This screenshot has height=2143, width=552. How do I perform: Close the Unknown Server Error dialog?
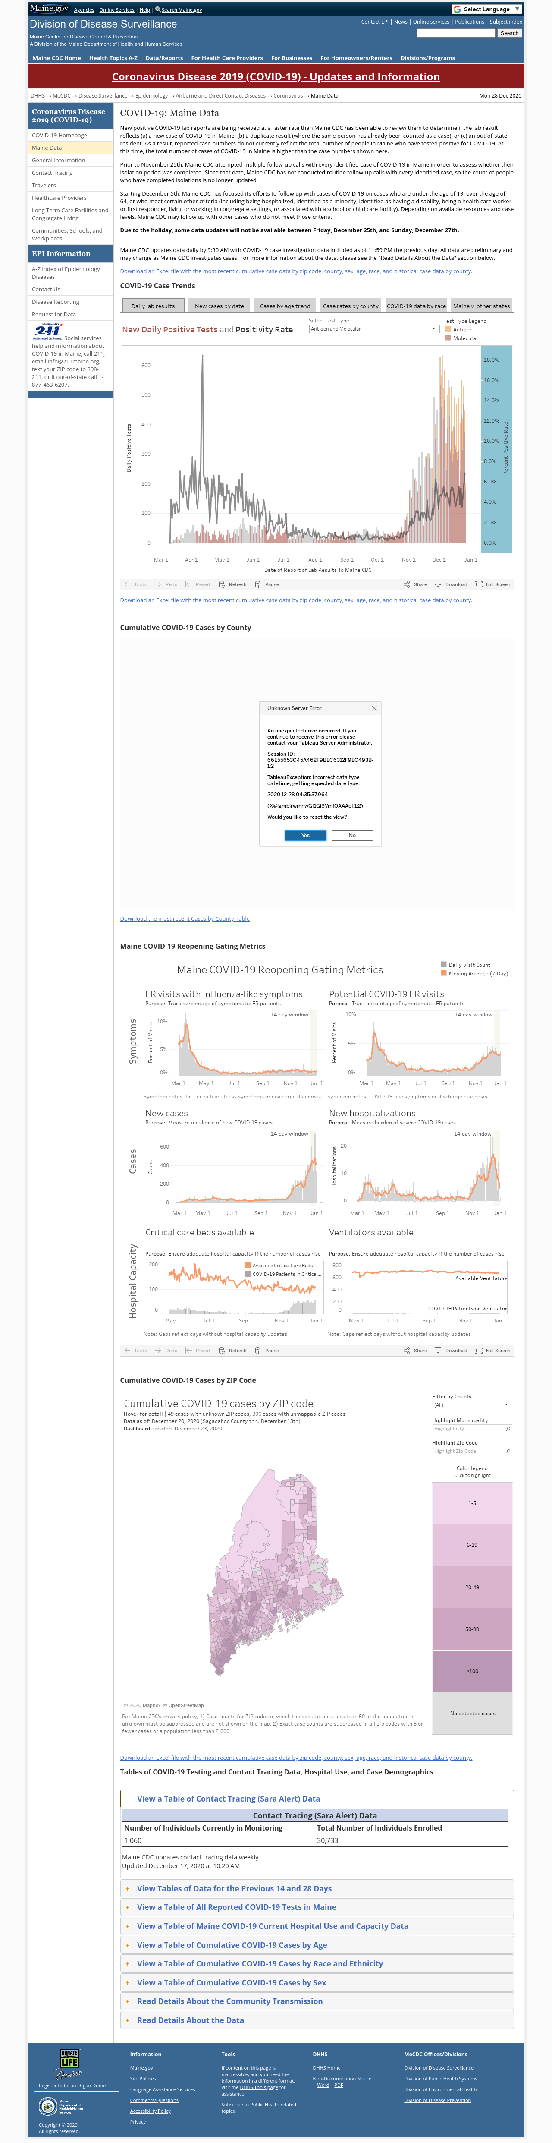374,708
